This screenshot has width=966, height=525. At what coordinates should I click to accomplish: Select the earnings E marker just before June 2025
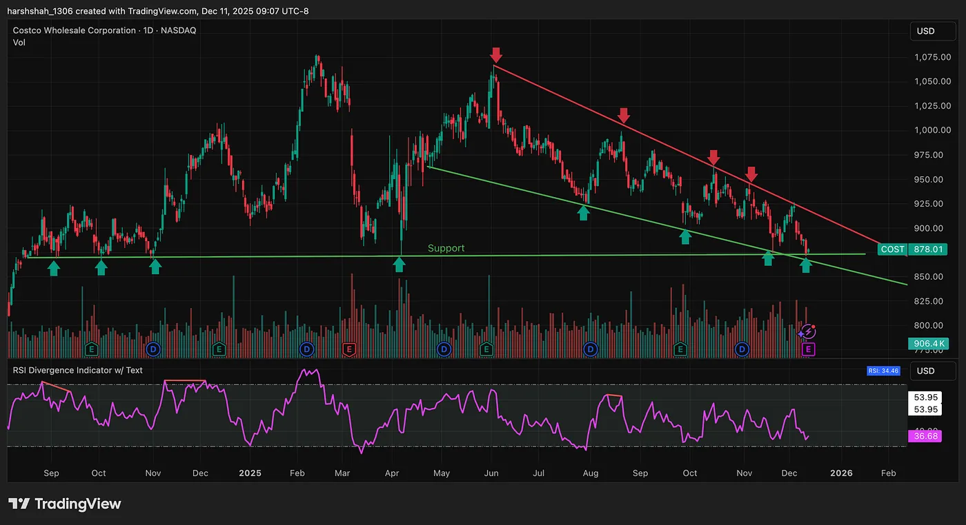(x=486, y=350)
